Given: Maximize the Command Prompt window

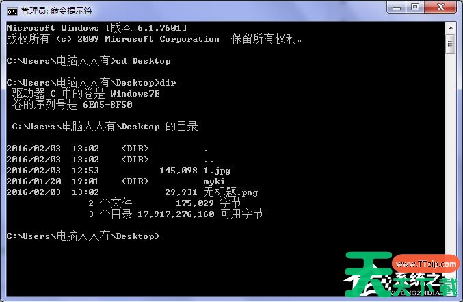Looking at the screenshot, I should tap(415, 8).
